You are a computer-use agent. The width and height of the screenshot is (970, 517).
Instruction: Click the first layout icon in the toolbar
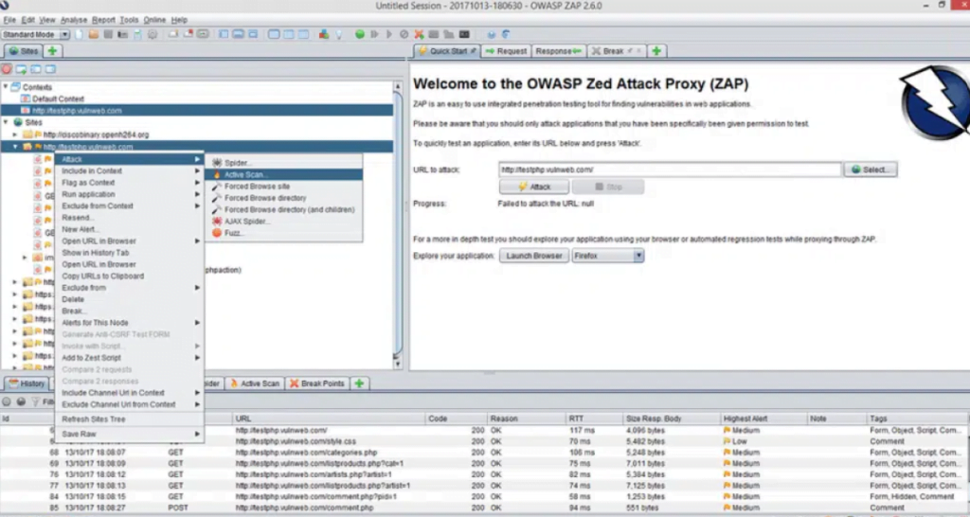(224, 35)
